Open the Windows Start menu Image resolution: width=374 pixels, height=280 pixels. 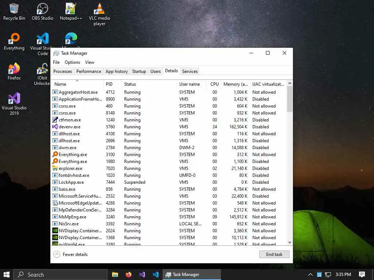coord(7,275)
